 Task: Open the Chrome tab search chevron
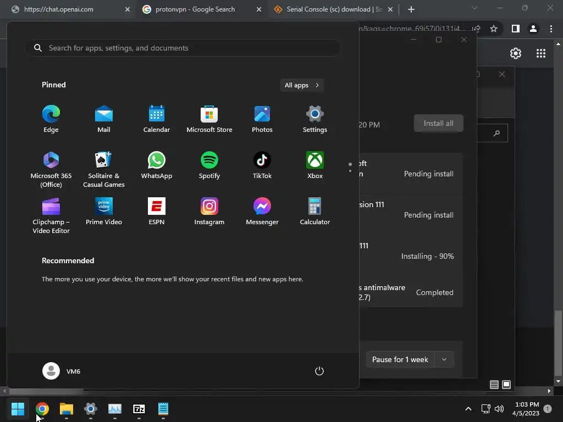pos(474,8)
